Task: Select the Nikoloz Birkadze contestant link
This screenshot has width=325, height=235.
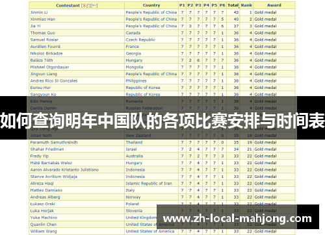Action: pos(46,53)
